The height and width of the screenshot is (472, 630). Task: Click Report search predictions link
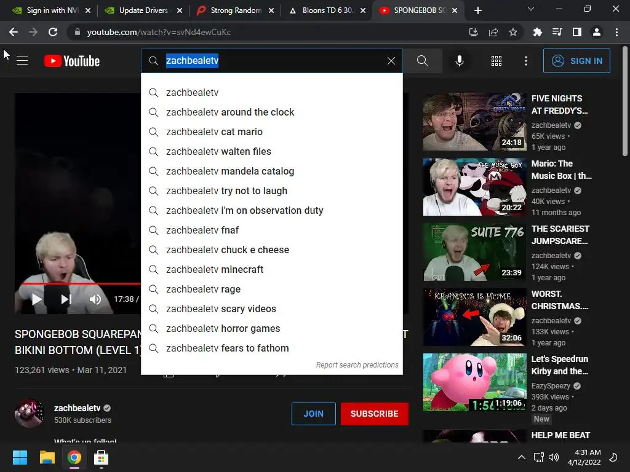point(357,364)
